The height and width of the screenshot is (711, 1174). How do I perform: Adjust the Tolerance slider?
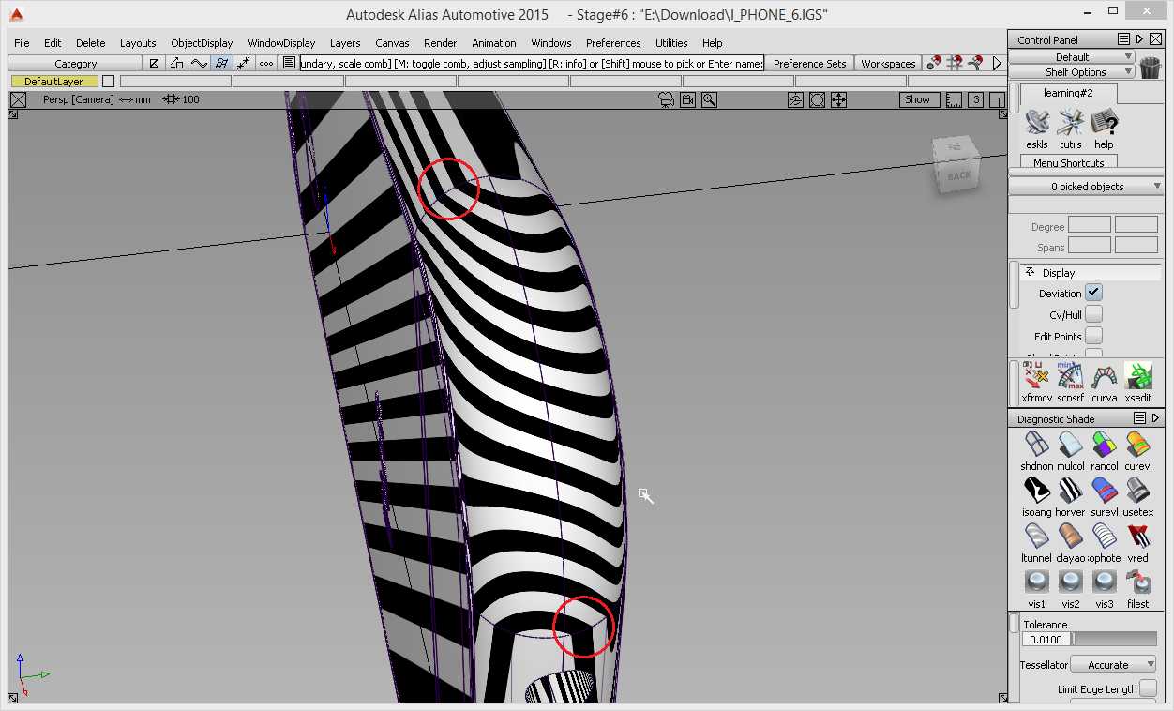[x=1115, y=639]
